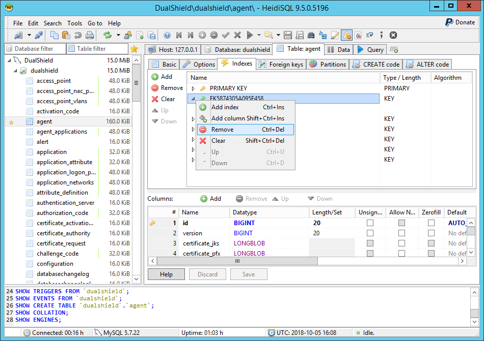Click the Print toolbar icon

[x=90, y=35]
